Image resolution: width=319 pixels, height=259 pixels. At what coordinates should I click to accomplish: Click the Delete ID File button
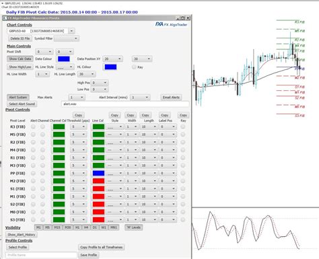(x=20, y=38)
